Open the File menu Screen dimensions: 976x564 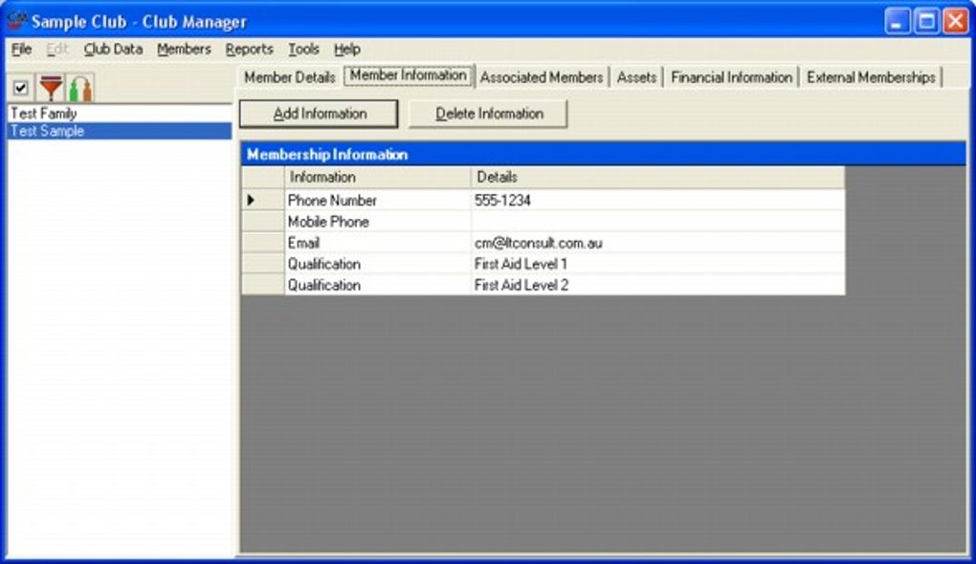21,49
